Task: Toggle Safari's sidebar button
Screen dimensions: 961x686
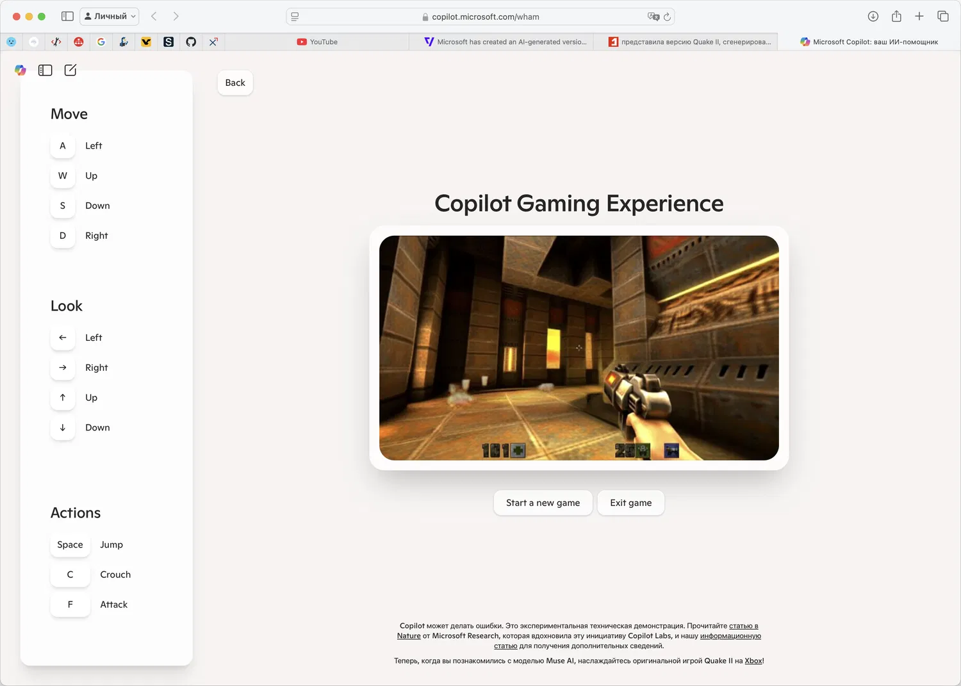Action: [67, 16]
